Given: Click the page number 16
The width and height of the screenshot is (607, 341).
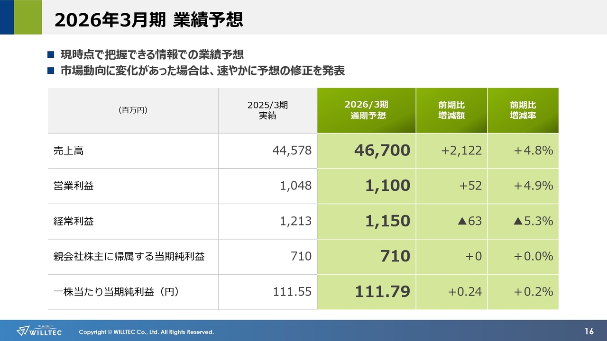Looking at the screenshot, I should tap(589, 331).
